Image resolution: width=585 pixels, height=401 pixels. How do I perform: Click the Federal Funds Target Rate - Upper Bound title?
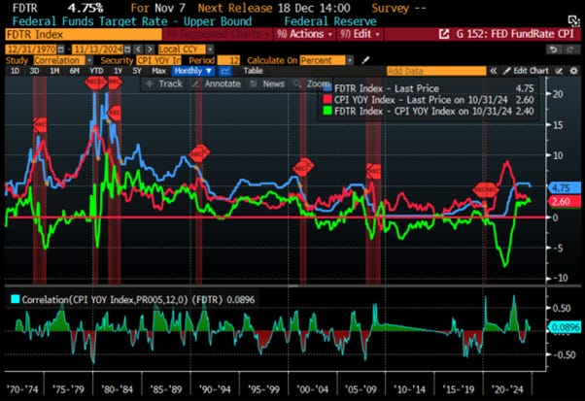point(132,21)
